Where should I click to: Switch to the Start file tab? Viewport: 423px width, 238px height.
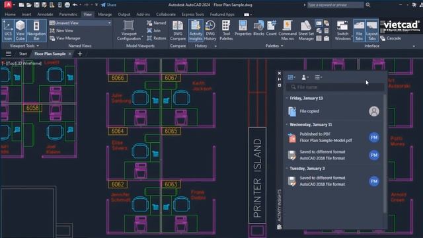pos(23,54)
